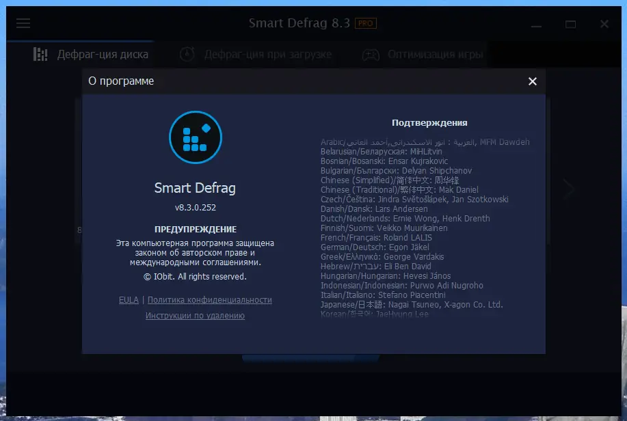This screenshot has width=627, height=421.
Task: Click Italian/Italiano: Stefano Piacentini line
Action: point(383,295)
